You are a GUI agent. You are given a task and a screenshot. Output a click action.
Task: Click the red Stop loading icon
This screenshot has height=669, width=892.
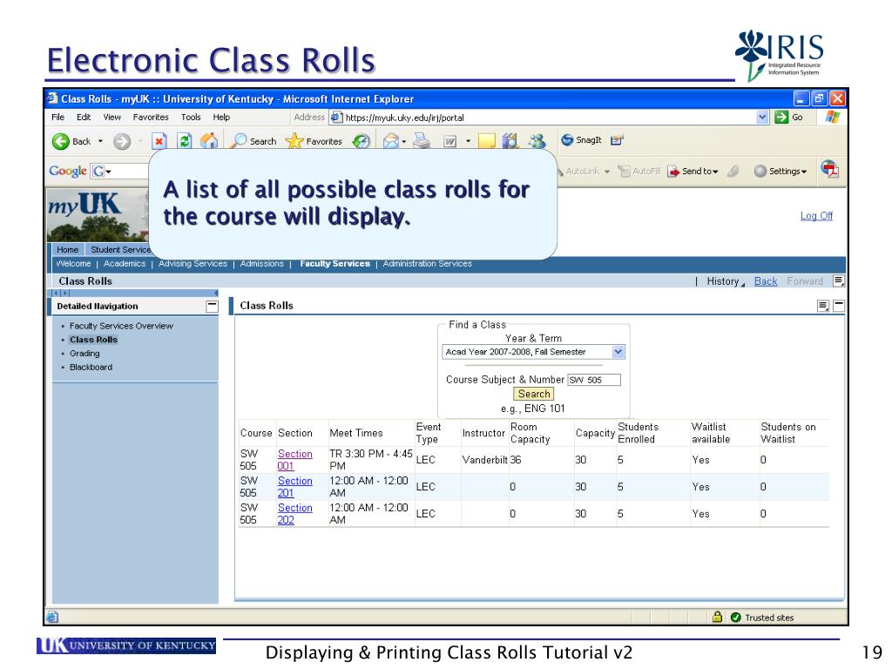[159, 141]
